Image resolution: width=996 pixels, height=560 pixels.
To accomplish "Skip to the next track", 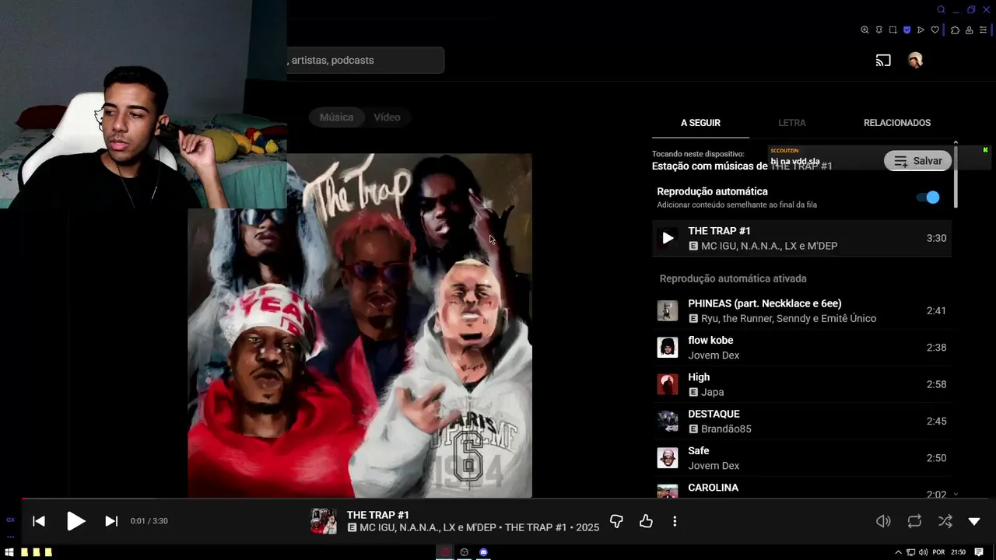I will pyautogui.click(x=111, y=521).
